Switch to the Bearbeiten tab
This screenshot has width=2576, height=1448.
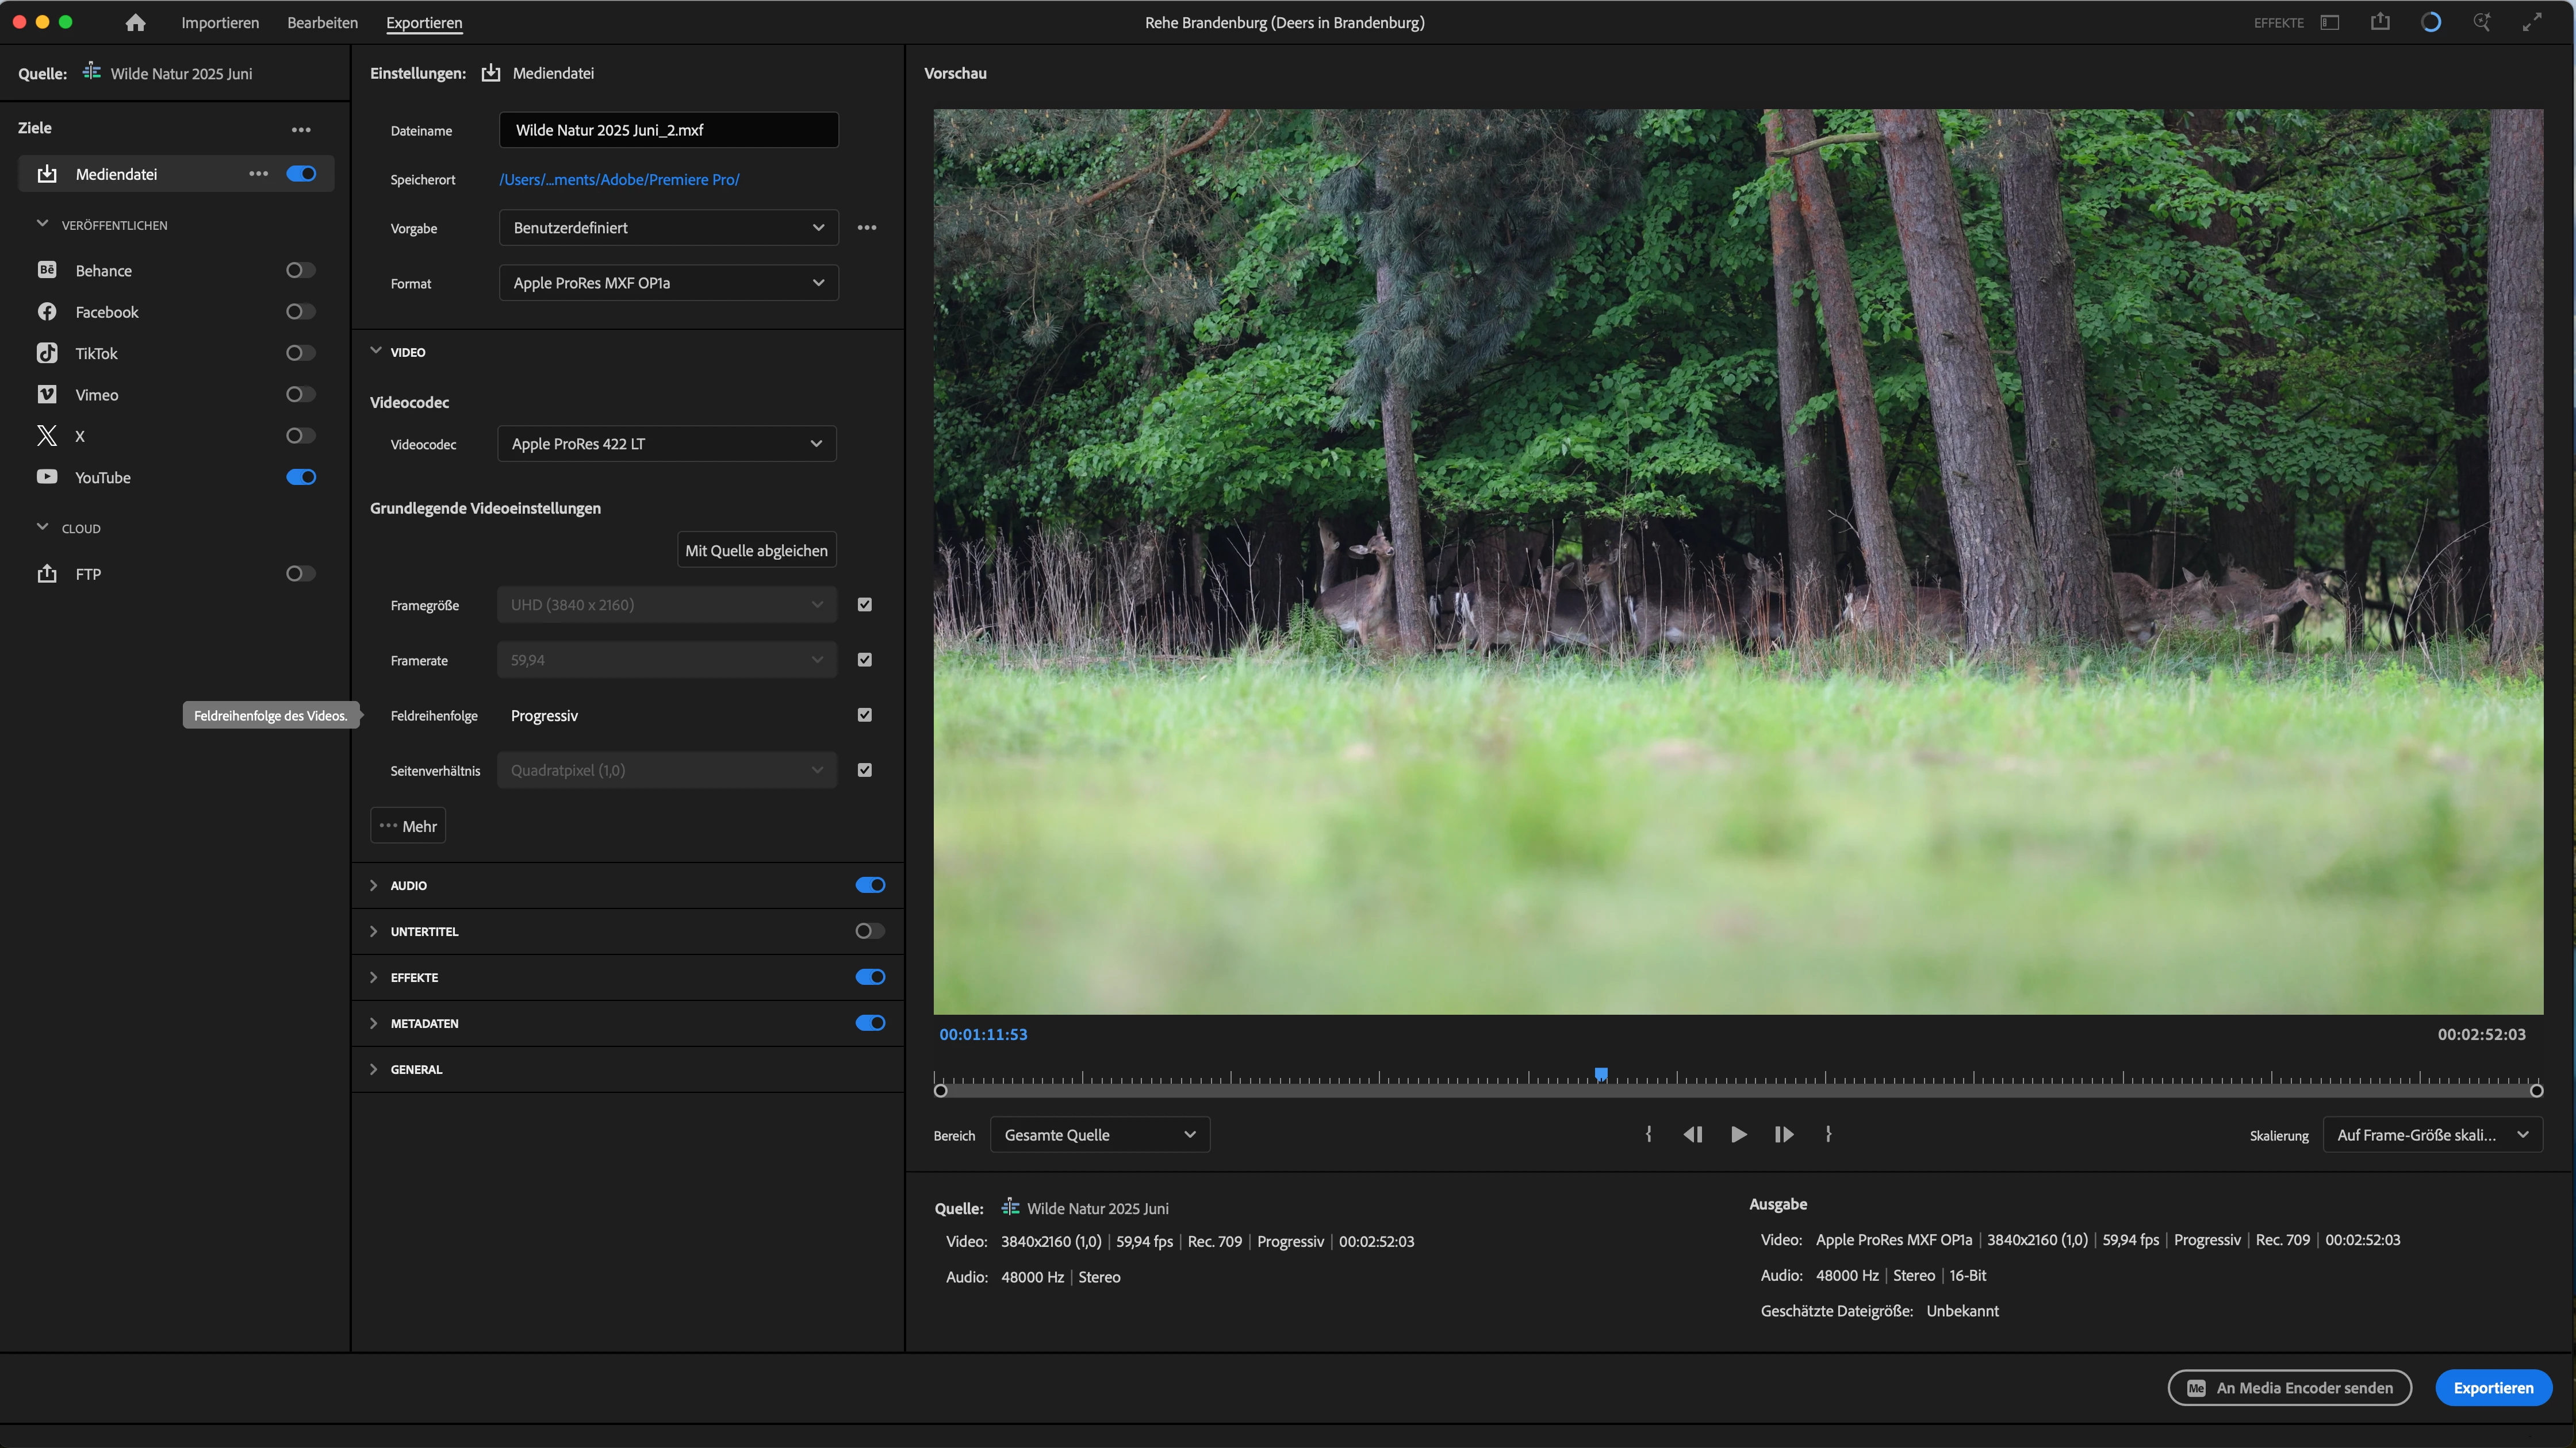[x=322, y=22]
